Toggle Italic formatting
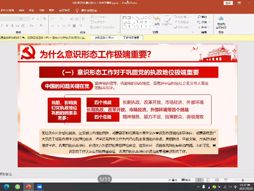 pos(2,26)
